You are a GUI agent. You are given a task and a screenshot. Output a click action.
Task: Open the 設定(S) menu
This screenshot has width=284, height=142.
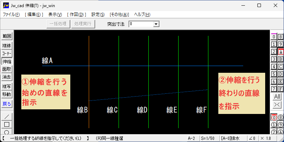pyautogui.click(x=98, y=15)
